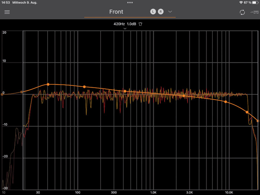Select the highlighted 420Hz control point

125,91
